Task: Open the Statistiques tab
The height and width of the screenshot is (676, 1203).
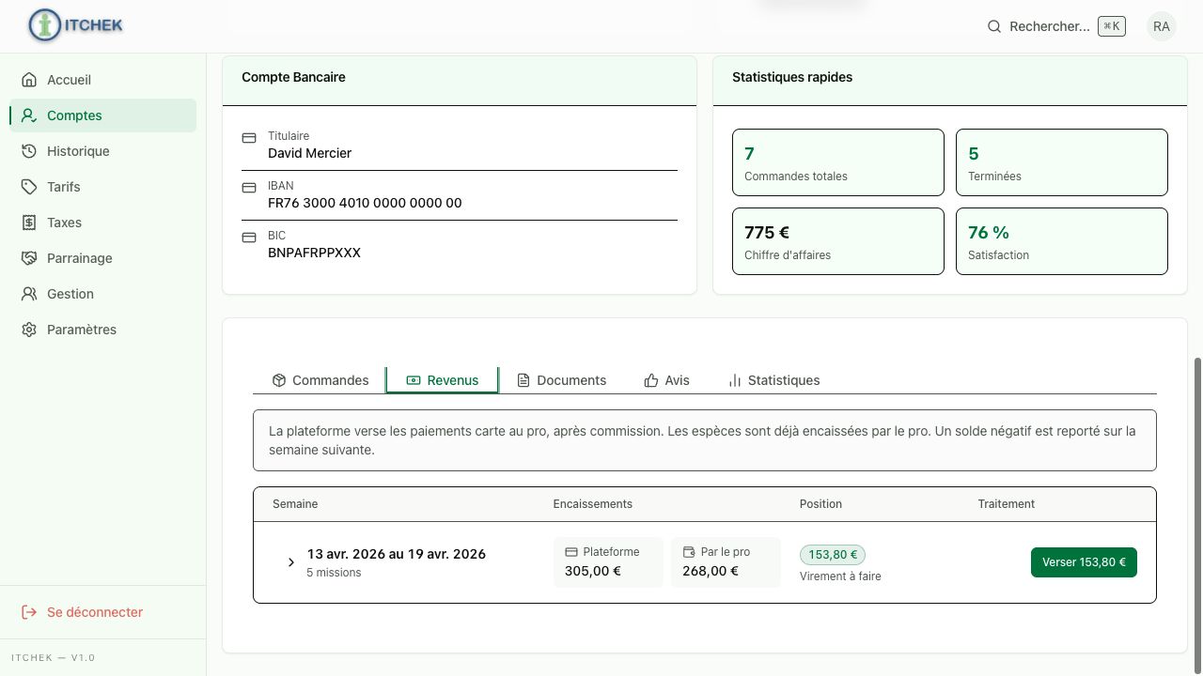Action: [773, 380]
